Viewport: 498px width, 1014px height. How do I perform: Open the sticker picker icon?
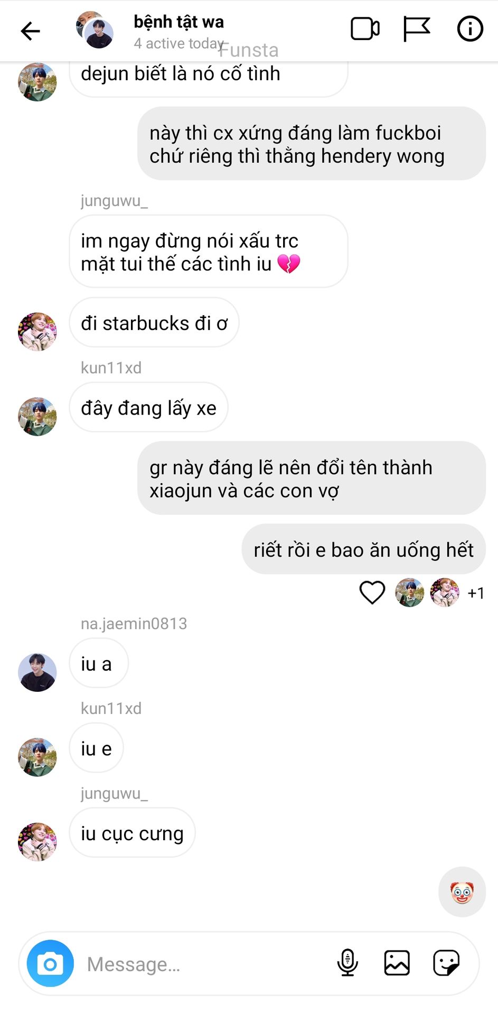coord(446,962)
